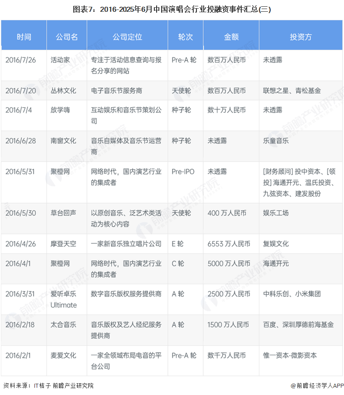Select the date cell 2016/7/20

pyautogui.click(x=21, y=90)
